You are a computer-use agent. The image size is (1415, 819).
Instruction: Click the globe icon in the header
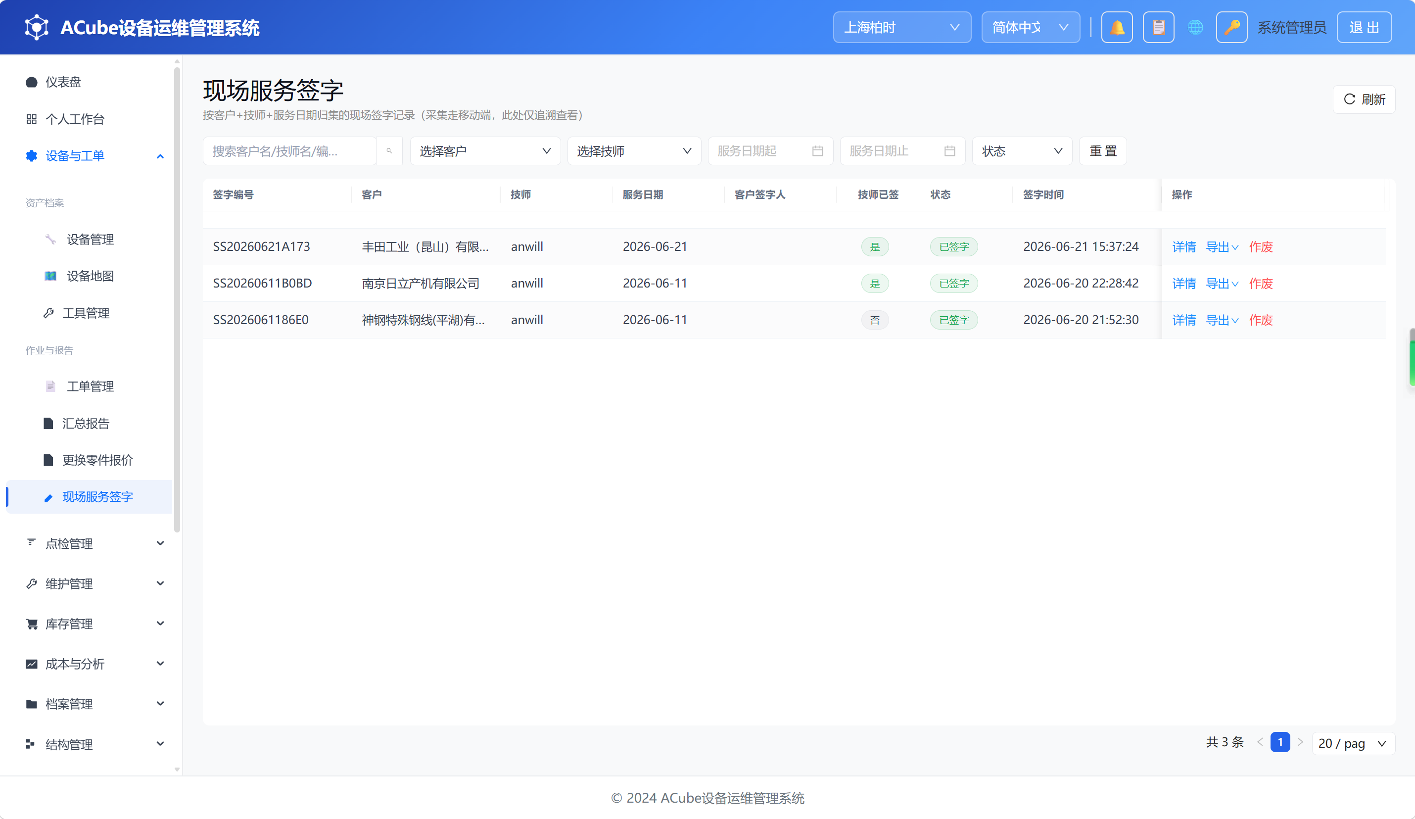[x=1195, y=27]
